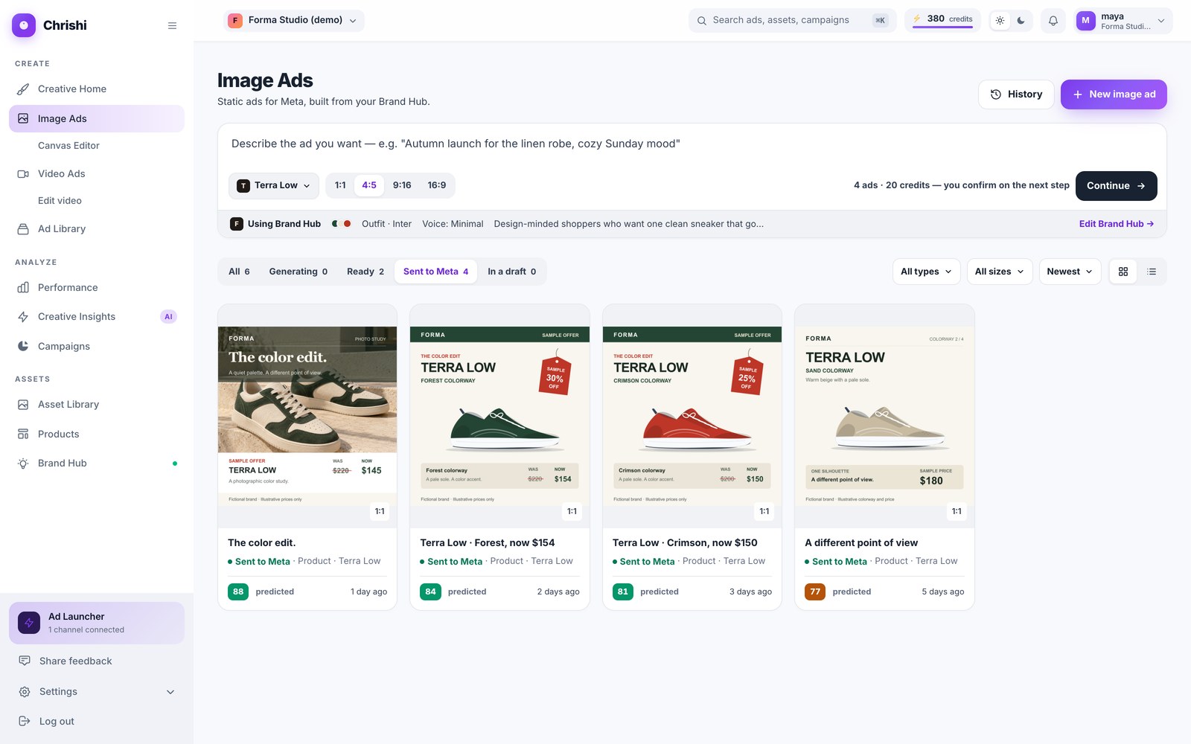Viewport: 1191px width, 744px height.
Task: Switch to light theme sun icon
Action: 1000,21
